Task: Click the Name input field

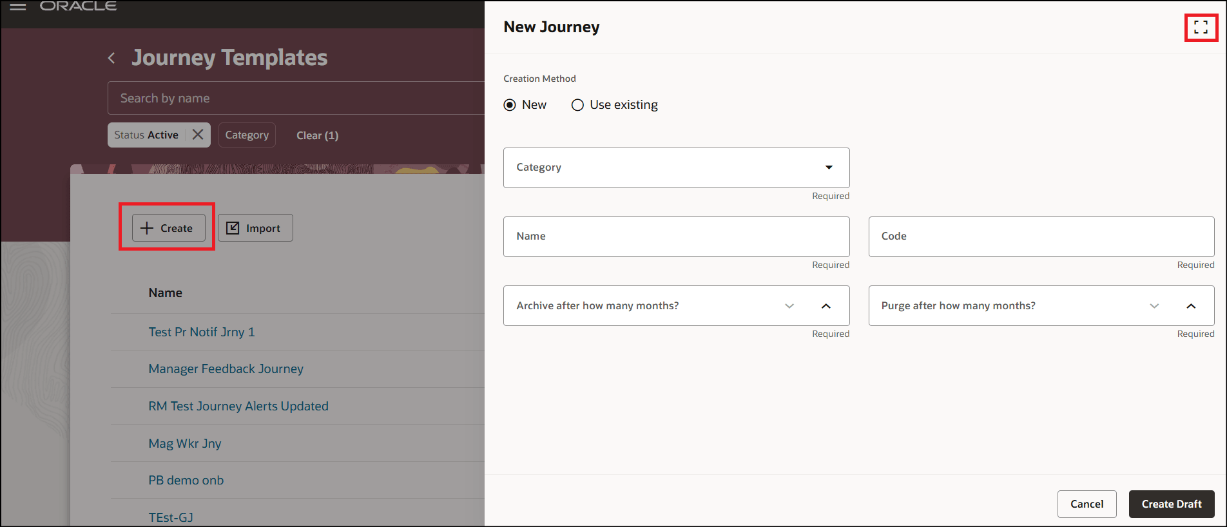Action: click(676, 236)
